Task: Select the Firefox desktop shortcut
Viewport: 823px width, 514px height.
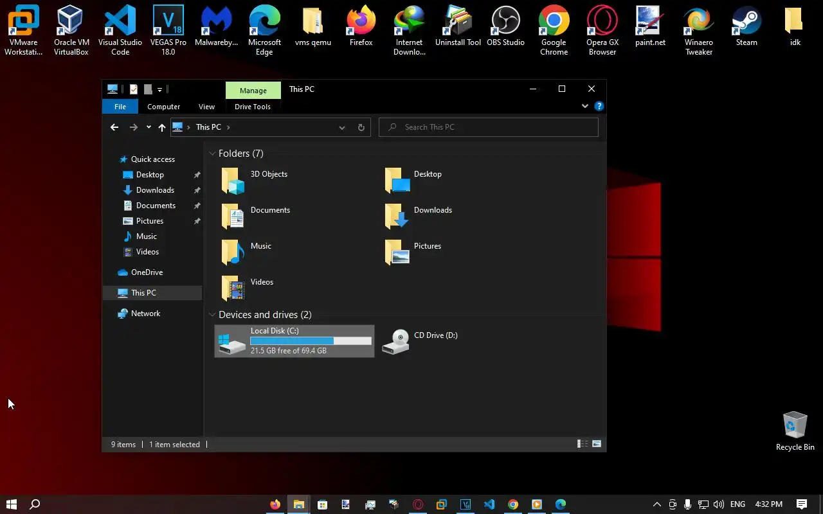Action: click(x=361, y=26)
